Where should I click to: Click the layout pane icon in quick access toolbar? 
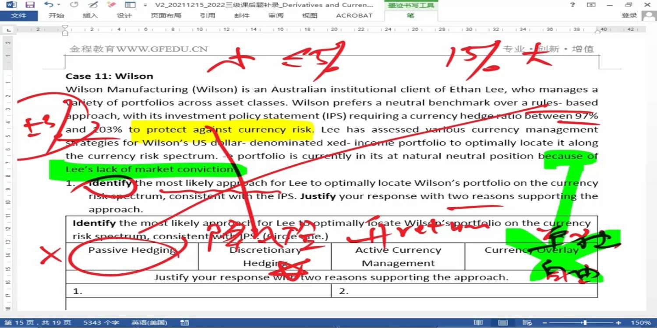pos(130,5)
